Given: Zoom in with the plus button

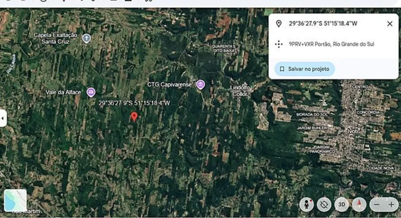Looking at the screenshot, I should (391, 205).
